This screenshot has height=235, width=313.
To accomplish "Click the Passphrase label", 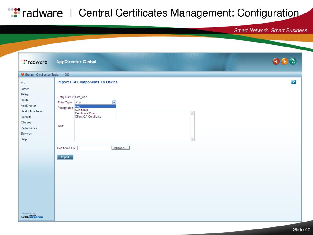I will (65, 108).
